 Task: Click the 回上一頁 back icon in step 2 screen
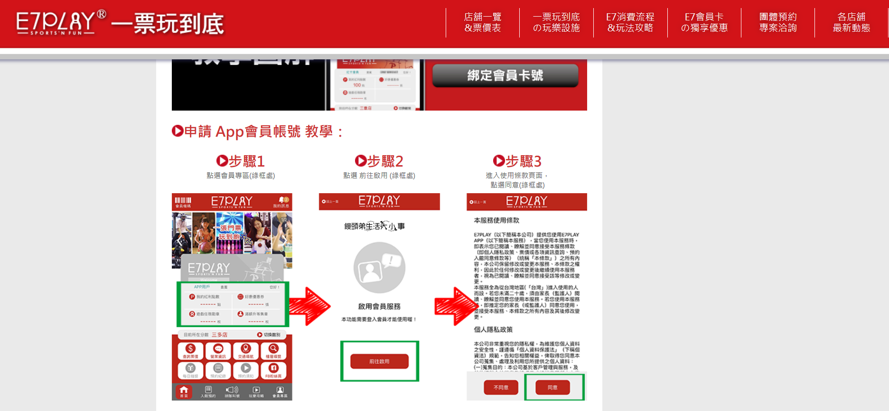pyautogui.click(x=330, y=202)
